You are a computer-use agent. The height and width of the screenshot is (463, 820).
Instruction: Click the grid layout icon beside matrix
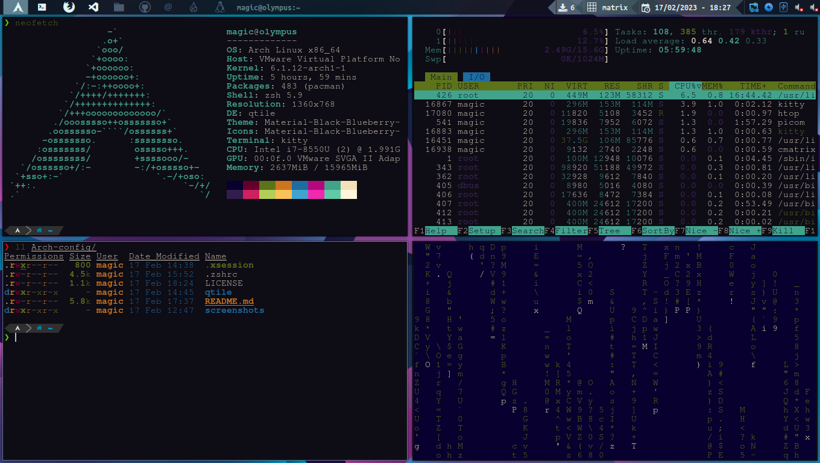coord(592,8)
